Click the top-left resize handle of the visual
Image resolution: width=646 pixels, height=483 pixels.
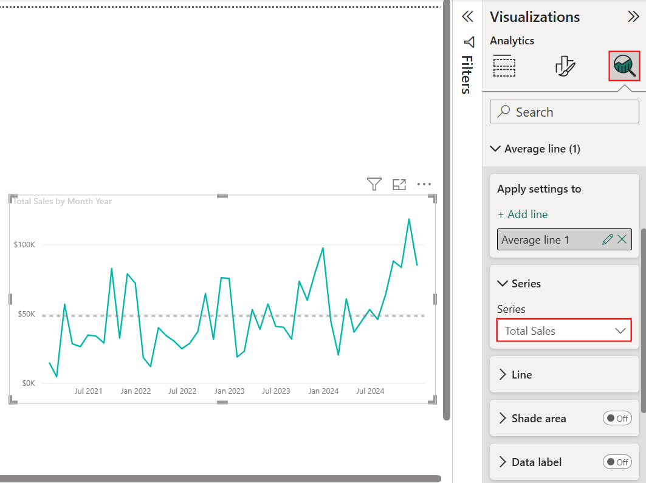point(12,198)
